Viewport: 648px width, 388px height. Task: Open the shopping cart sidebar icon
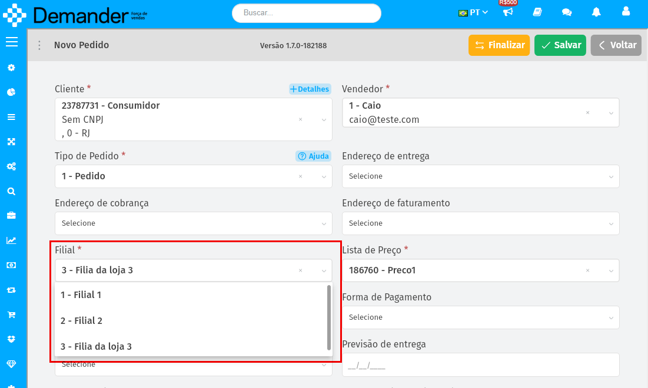[12, 315]
